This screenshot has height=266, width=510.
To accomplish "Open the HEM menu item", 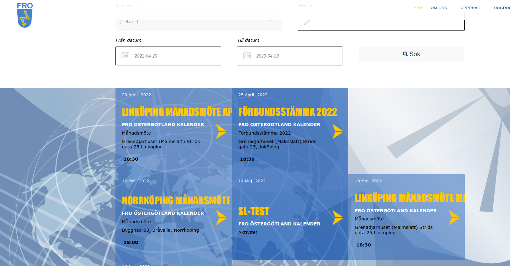I will (418, 8).
